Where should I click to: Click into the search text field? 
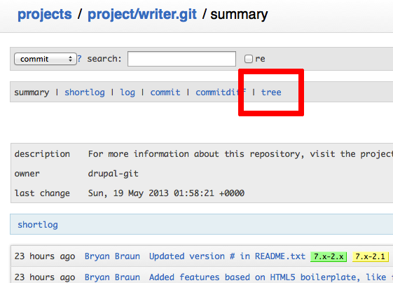tap(181, 59)
